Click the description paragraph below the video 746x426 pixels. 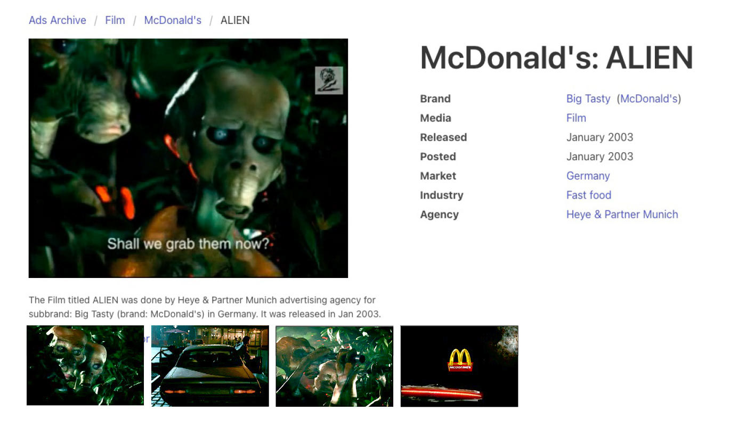pyautogui.click(x=205, y=307)
